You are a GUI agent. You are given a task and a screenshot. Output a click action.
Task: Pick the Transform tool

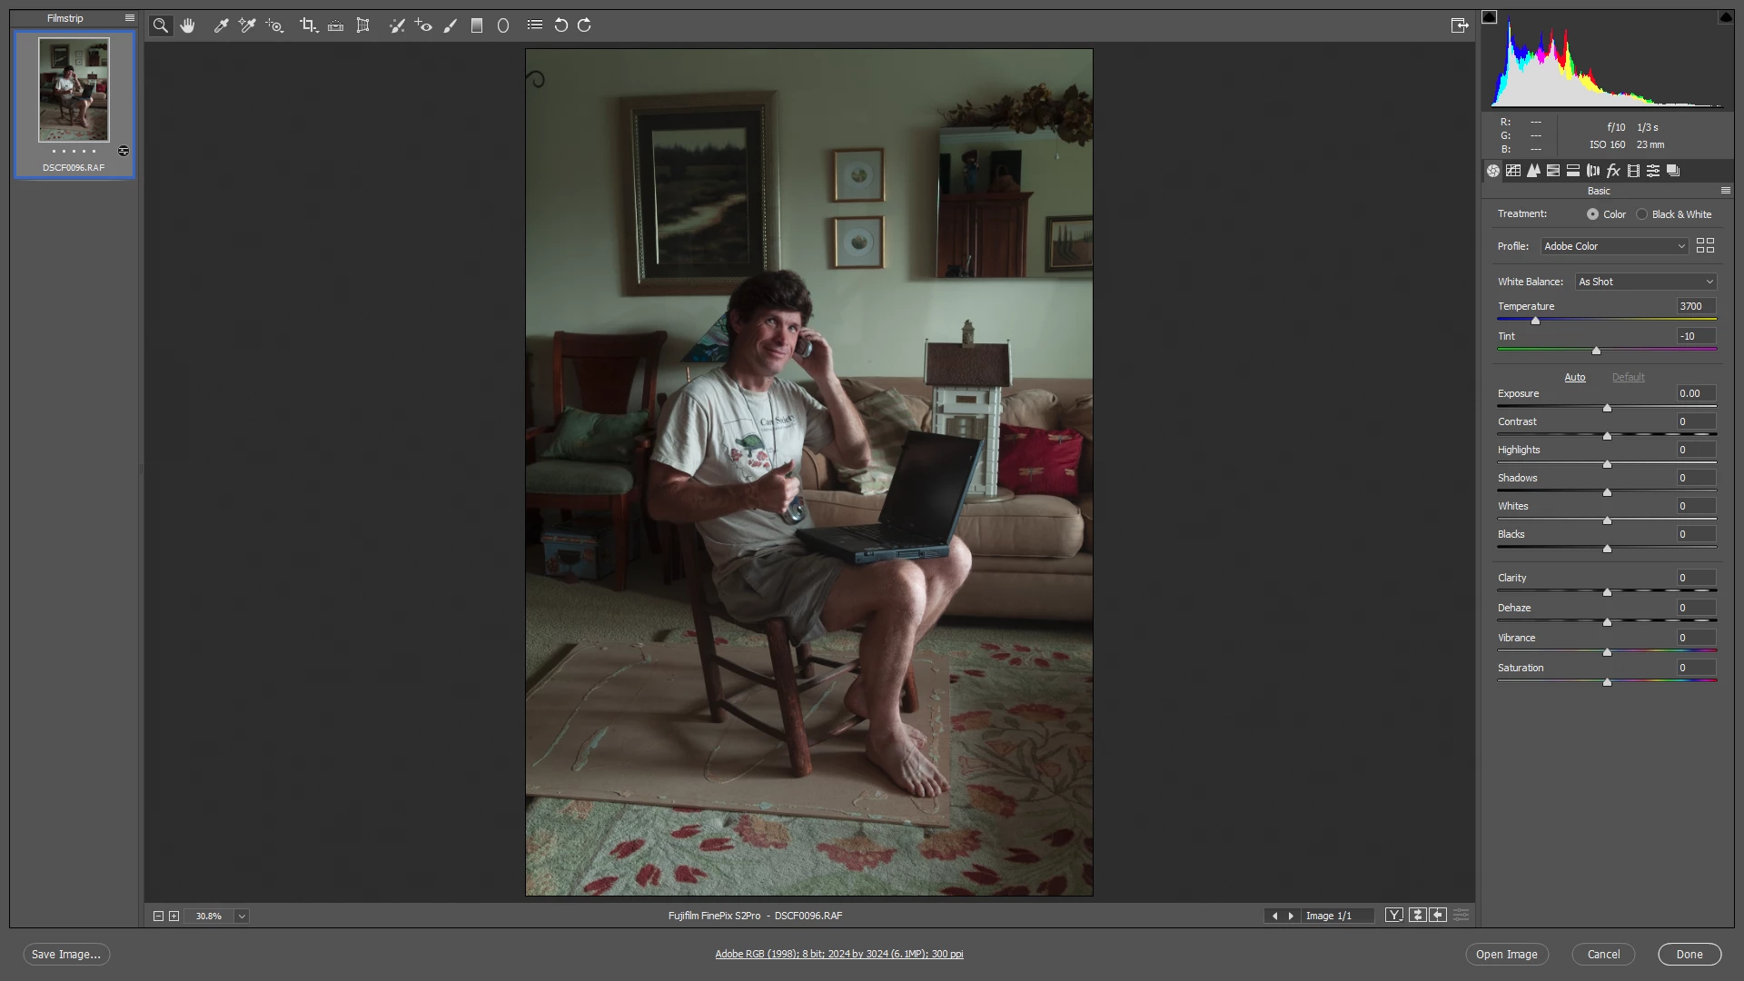pyautogui.click(x=362, y=25)
